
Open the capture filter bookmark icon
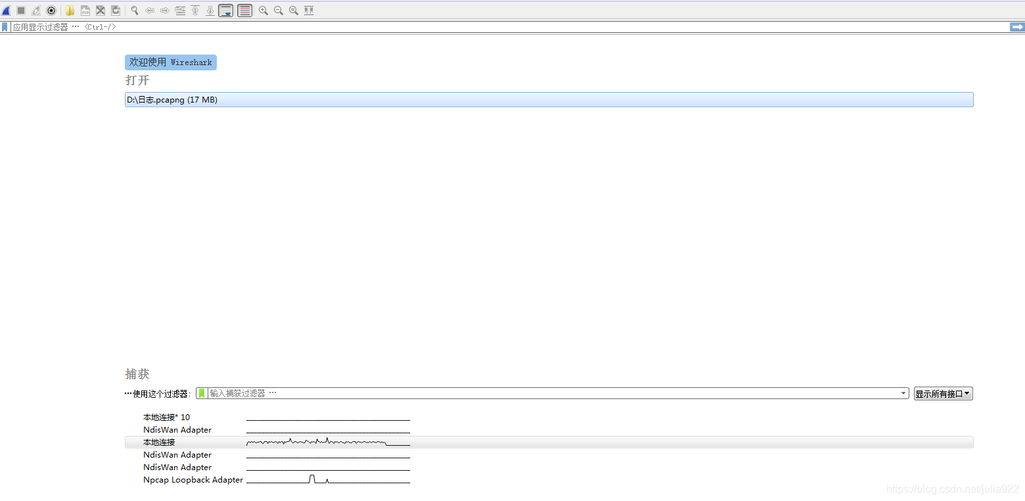pos(202,393)
